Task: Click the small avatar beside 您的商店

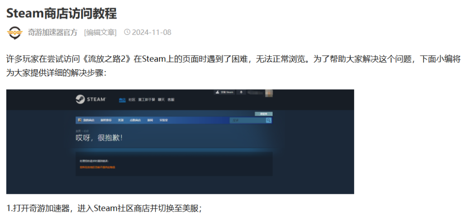Action: (79, 120)
